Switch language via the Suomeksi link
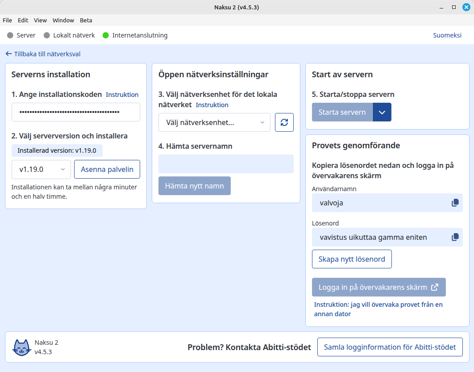Viewport: 474px width, 372px height. [447, 35]
